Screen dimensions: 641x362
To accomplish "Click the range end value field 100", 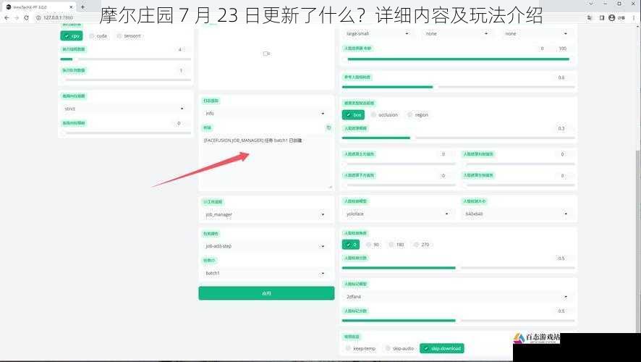I will pyautogui.click(x=563, y=49).
